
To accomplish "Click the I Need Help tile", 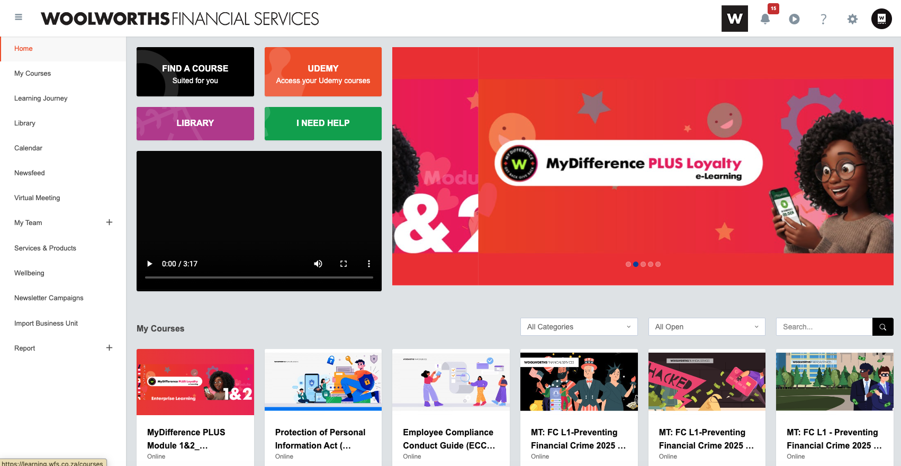I will pyautogui.click(x=323, y=123).
